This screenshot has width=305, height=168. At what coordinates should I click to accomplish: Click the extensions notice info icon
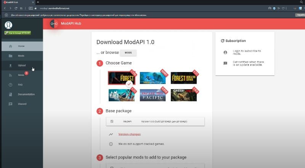[x=6, y=15]
